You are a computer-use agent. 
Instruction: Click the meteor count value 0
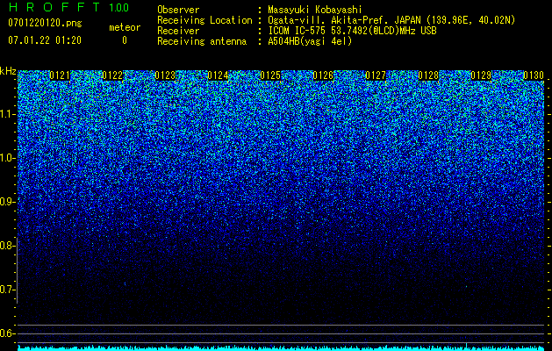point(125,40)
